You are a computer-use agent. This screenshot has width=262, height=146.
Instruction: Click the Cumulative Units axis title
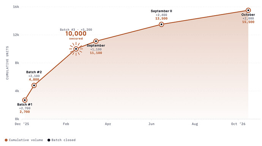(7, 63)
